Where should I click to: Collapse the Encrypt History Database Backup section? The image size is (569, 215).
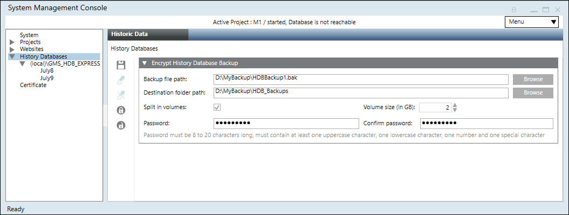pyautogui.click(x=145, y=63)
